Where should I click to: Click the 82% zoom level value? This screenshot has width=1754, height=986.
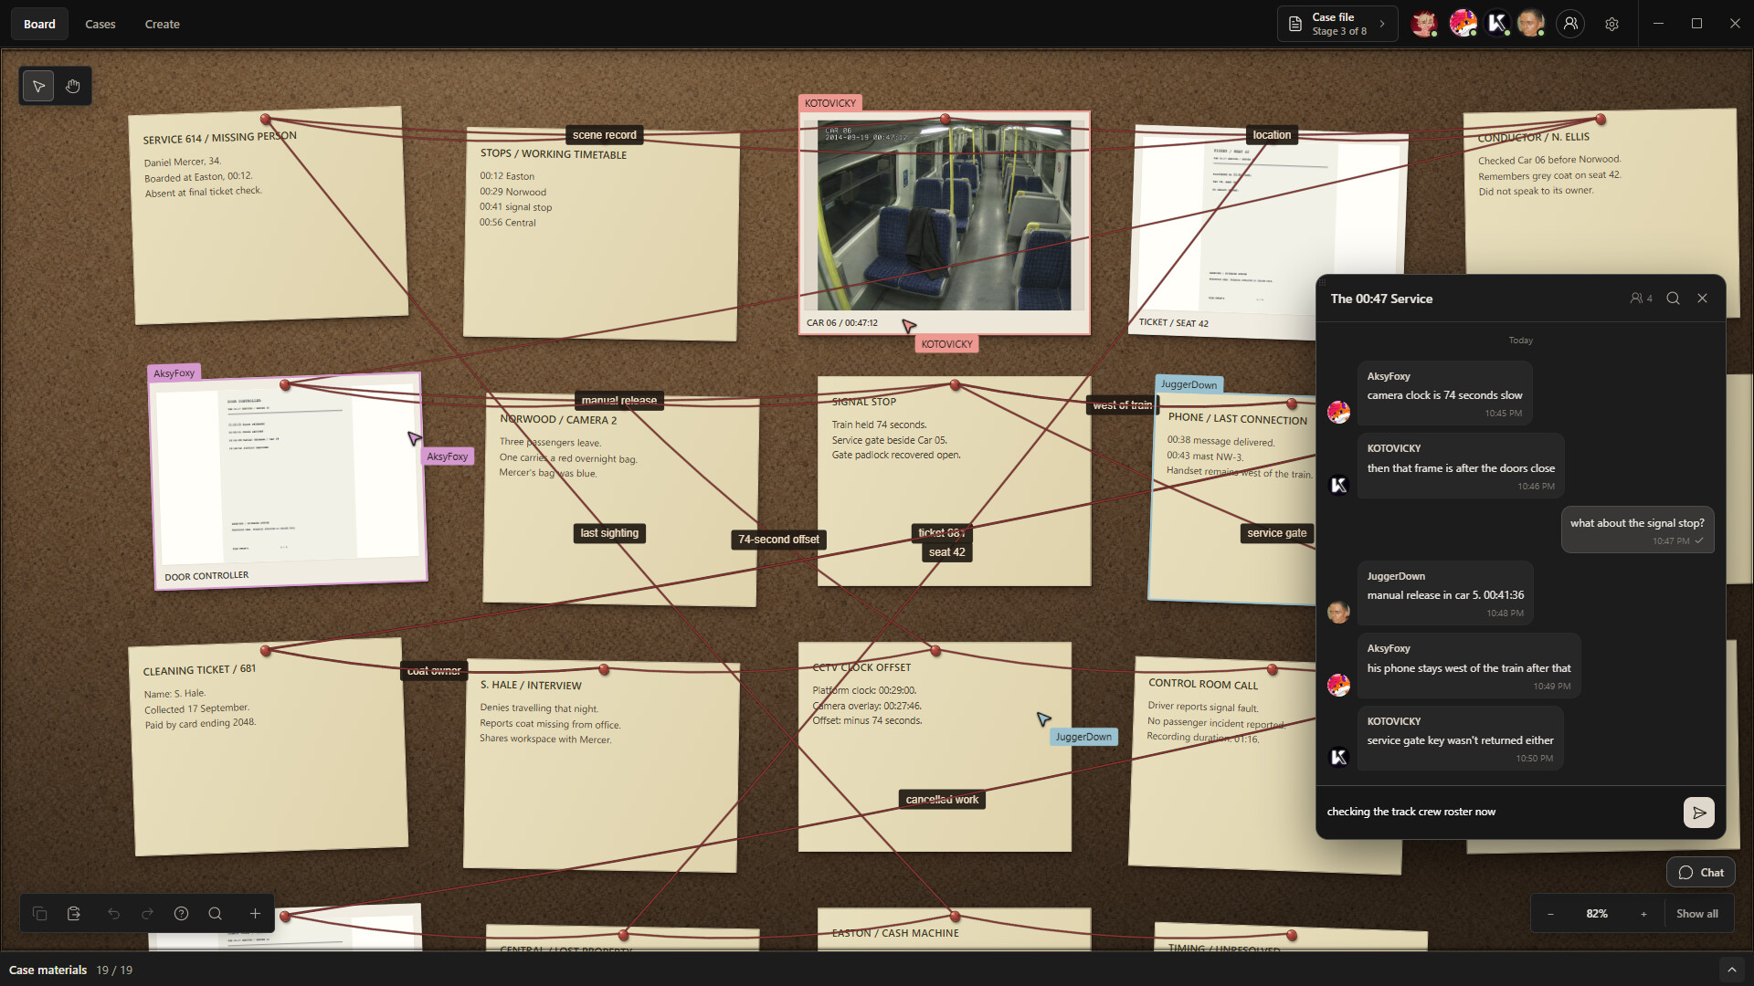(x=1597, y=914)
